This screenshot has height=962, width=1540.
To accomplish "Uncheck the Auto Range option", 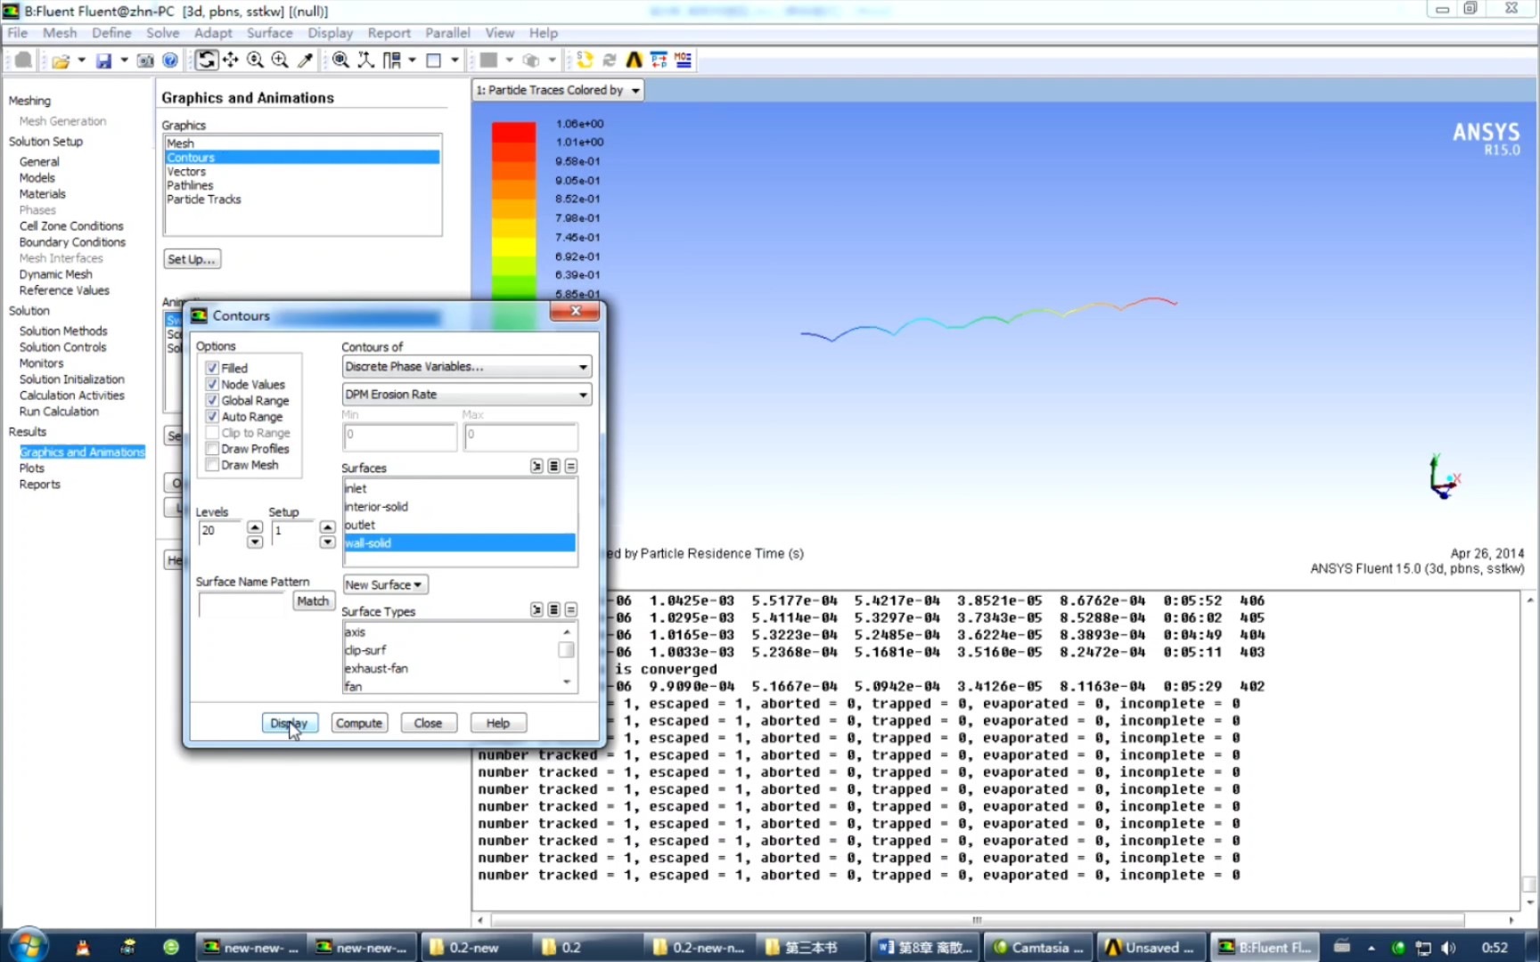I will coord(212,416).
